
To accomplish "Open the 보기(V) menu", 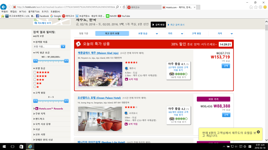I will [23, 11].
